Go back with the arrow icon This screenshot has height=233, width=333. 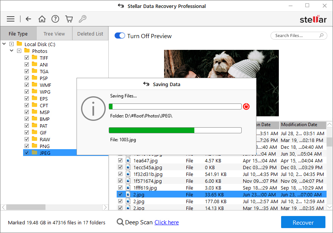(28, 19)
